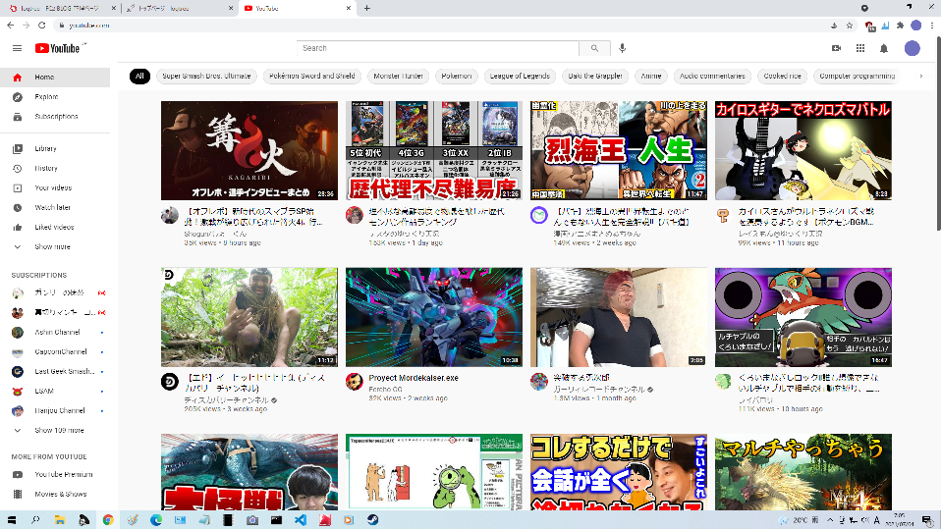Open the Decidueye Pokémon video thumbnail
Screen dimensions: 941x529
click(803, 317)
